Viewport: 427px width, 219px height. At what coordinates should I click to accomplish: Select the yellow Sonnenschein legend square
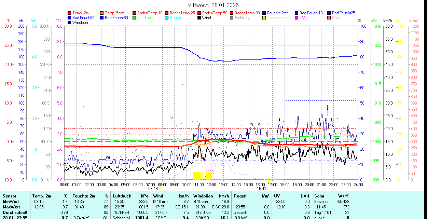click(264, 18)
